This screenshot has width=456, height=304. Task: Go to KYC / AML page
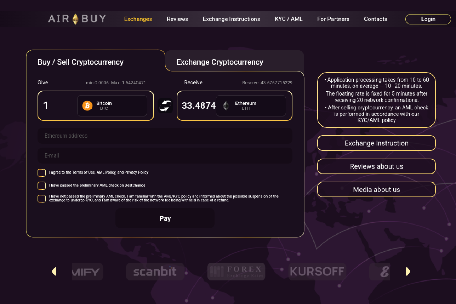[x=289, y=19]
